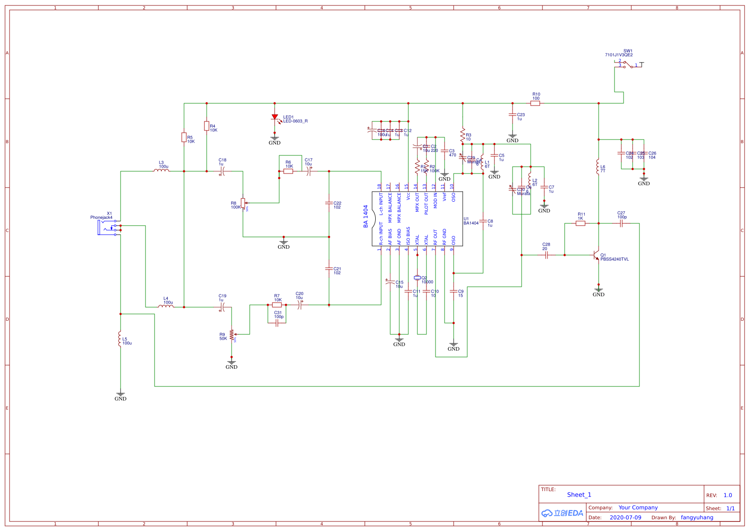750x531 pixels.
Task: Click the EDA logo in title block
Action: (x=562, y=513)
